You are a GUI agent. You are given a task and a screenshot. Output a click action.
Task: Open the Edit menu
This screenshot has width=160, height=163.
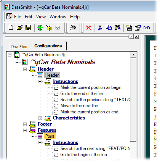click(x=29, y=17)
